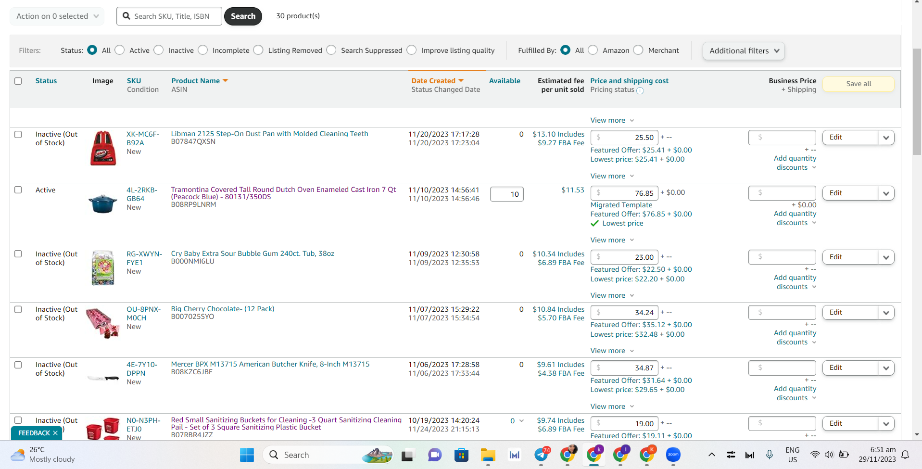922x469 pixels.
Task: Select the Inactive status filter radio
Action: [159, 50]
